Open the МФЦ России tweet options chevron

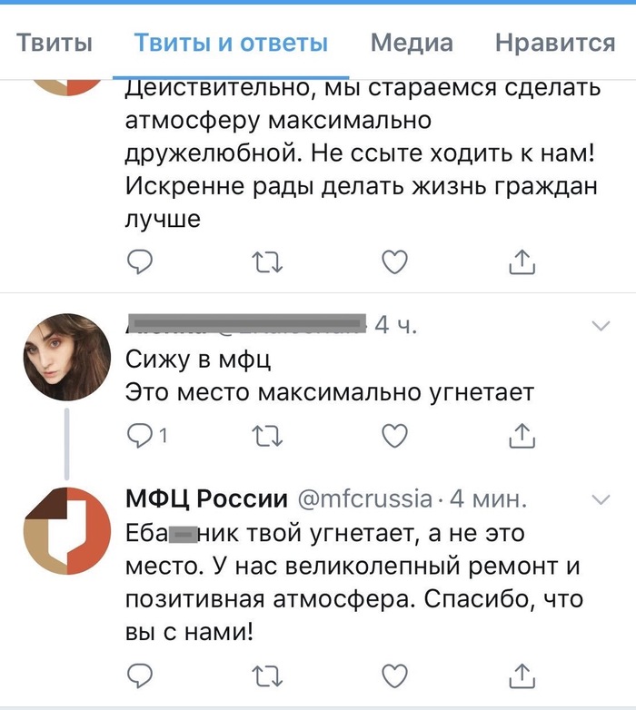pos(601,499)
